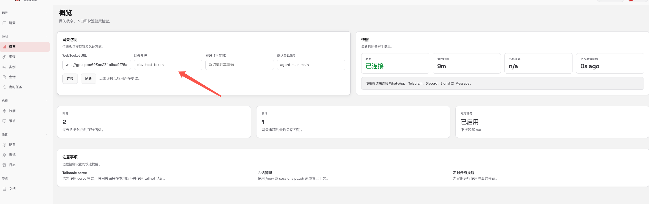Click the 技能 lightning bolt icon
This screenshot has width=649, height=204.
coord(4,111)
